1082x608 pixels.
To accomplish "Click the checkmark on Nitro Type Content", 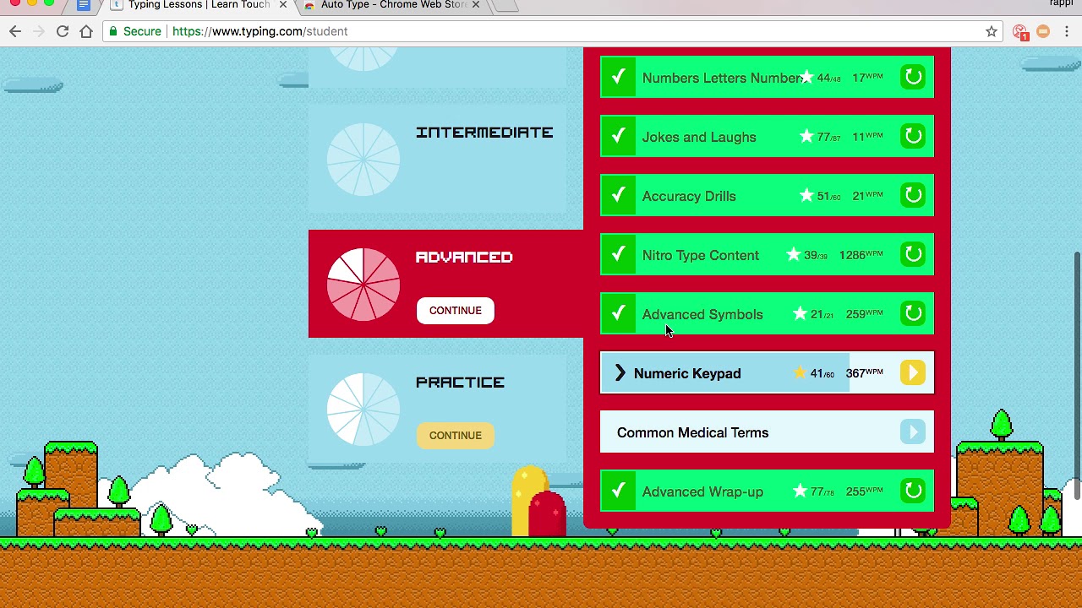I will [x=618, y=254].
